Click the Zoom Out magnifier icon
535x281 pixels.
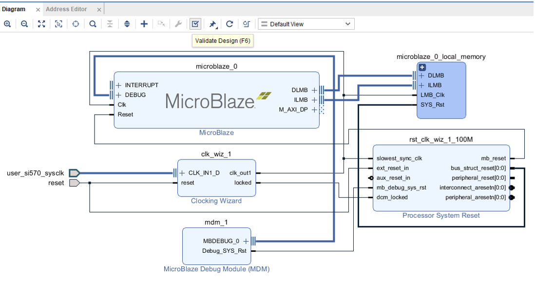point(24,24)
